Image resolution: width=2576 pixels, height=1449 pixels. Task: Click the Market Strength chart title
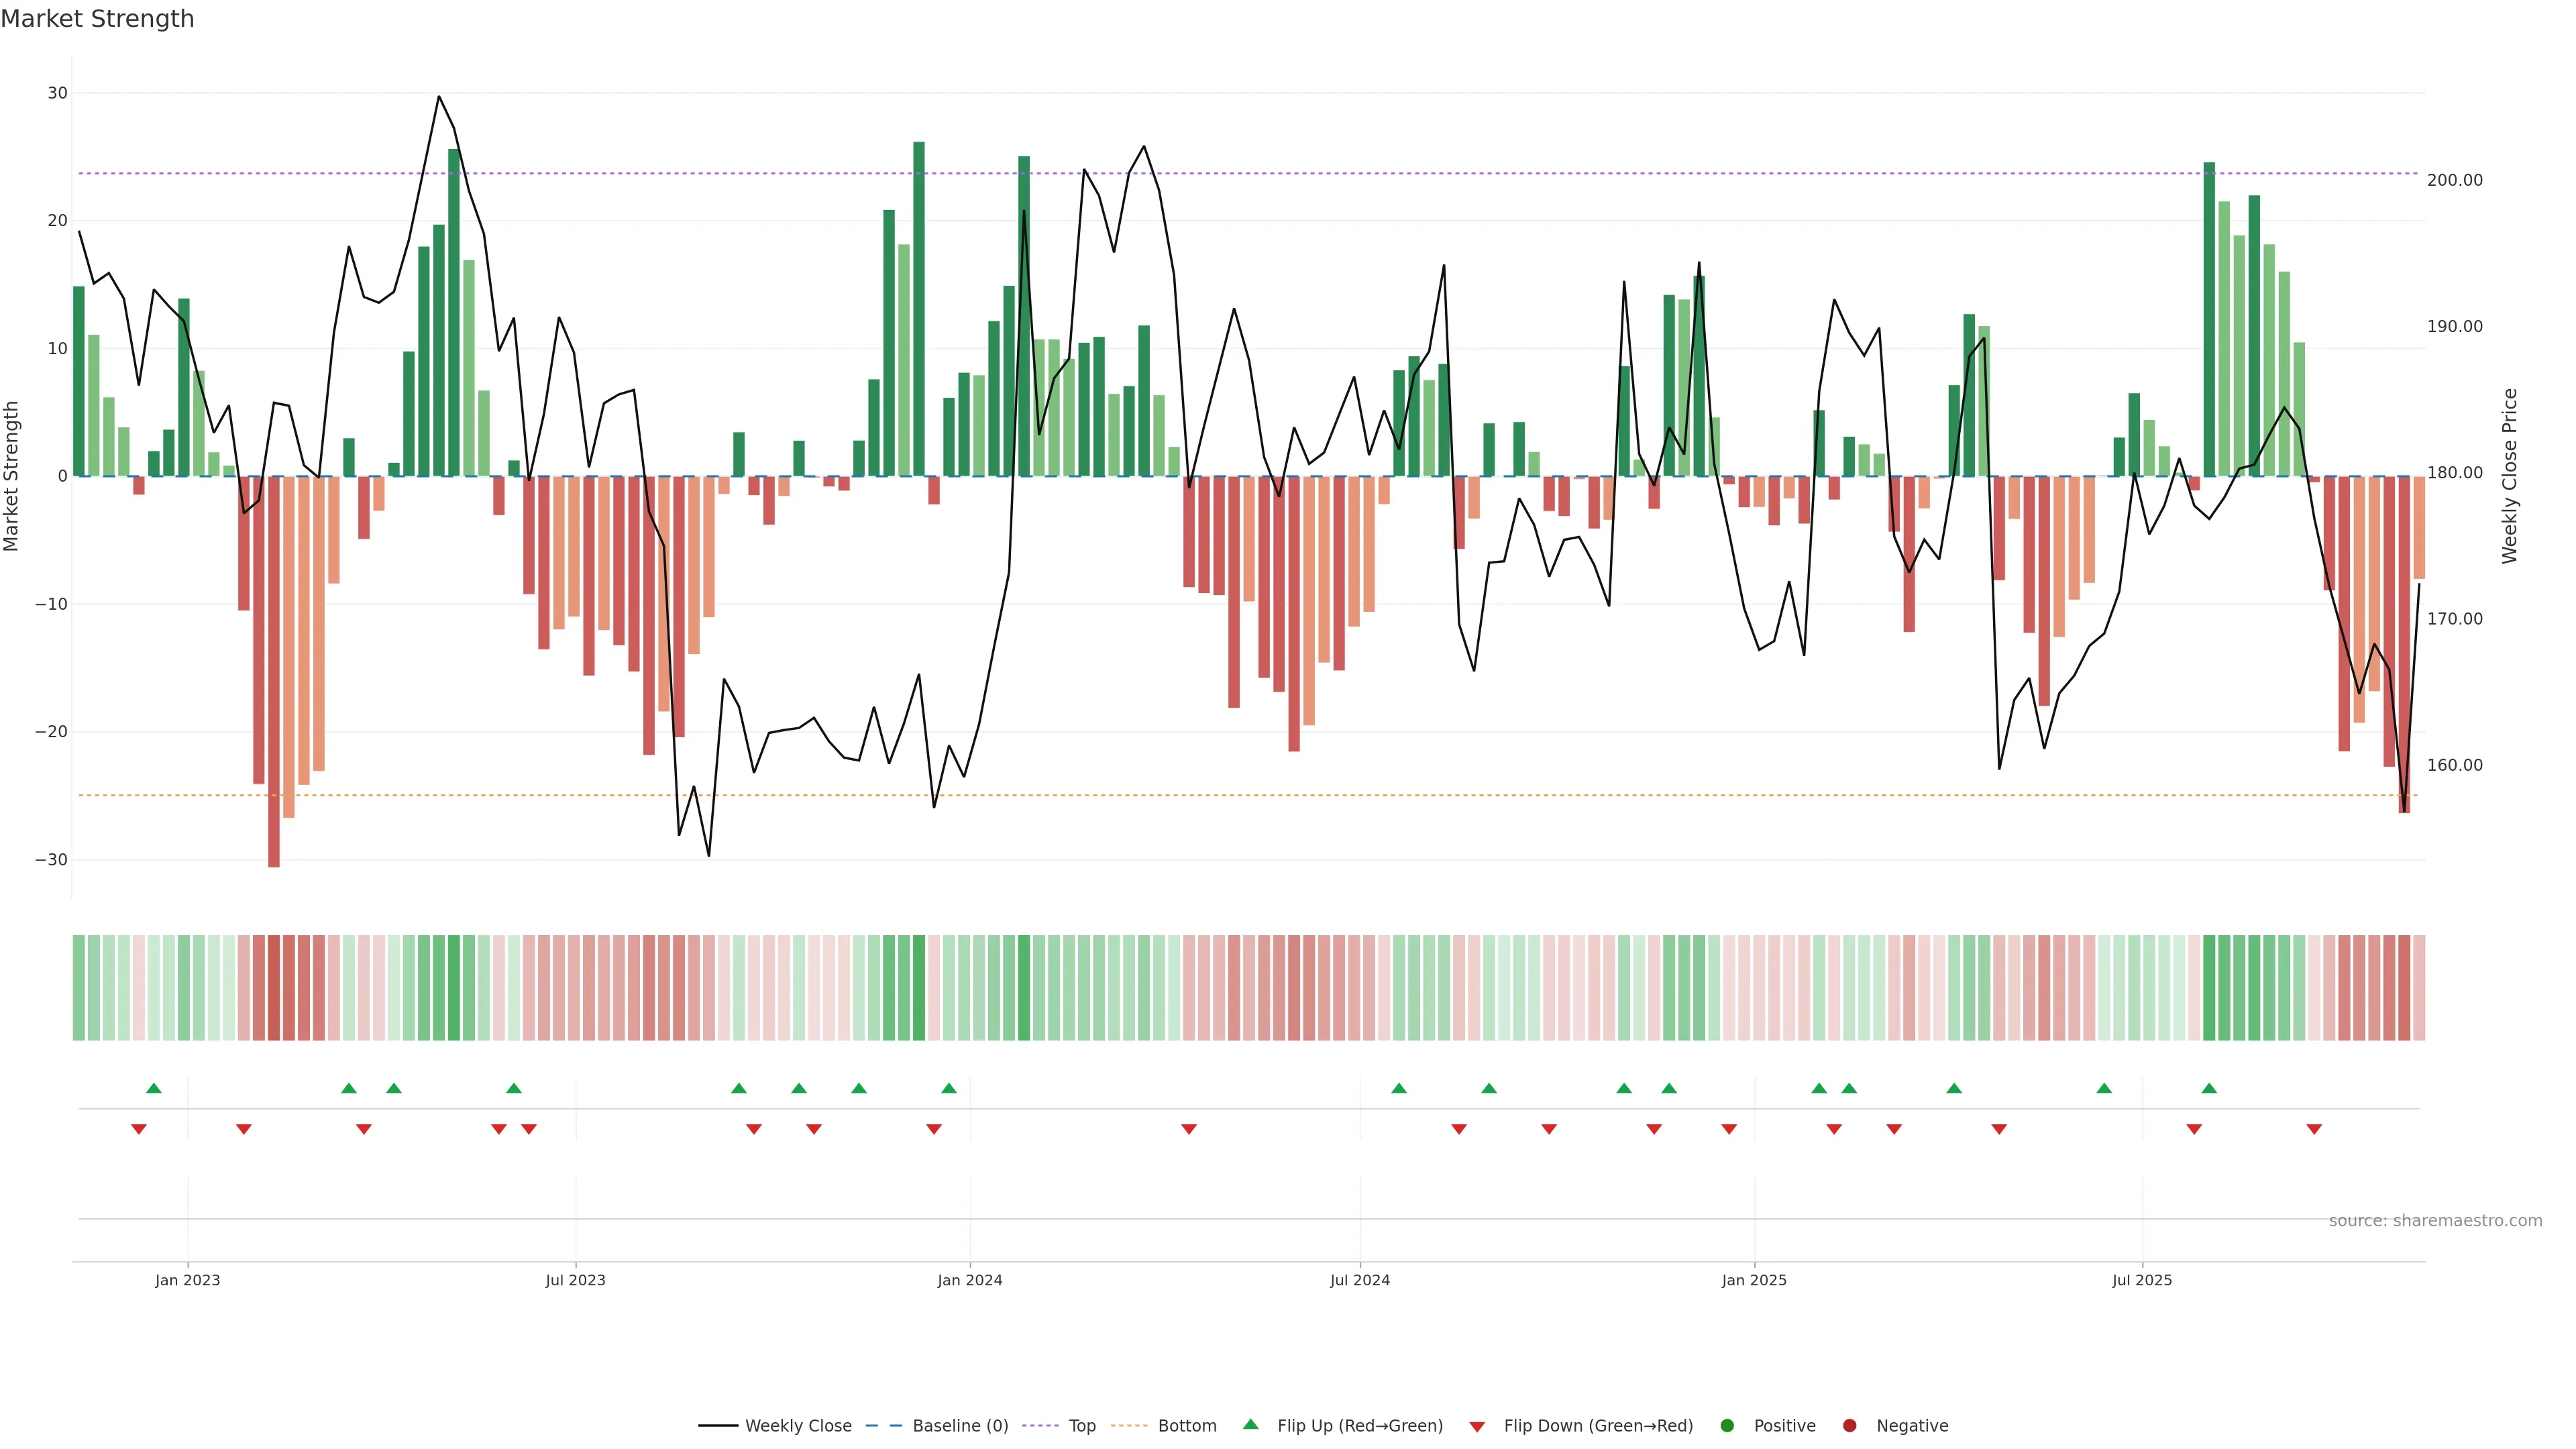point(97,19)
